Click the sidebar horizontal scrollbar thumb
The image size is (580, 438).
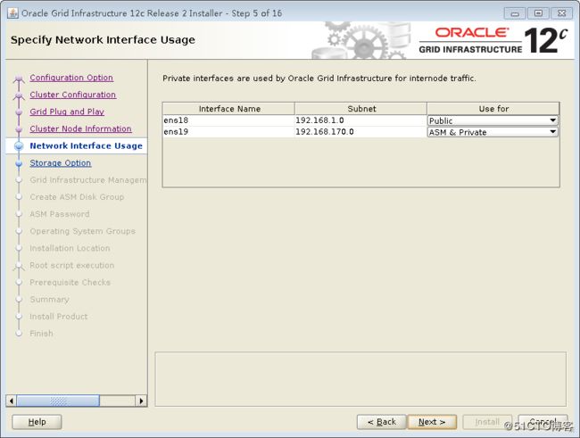click(x=58, y=401)
